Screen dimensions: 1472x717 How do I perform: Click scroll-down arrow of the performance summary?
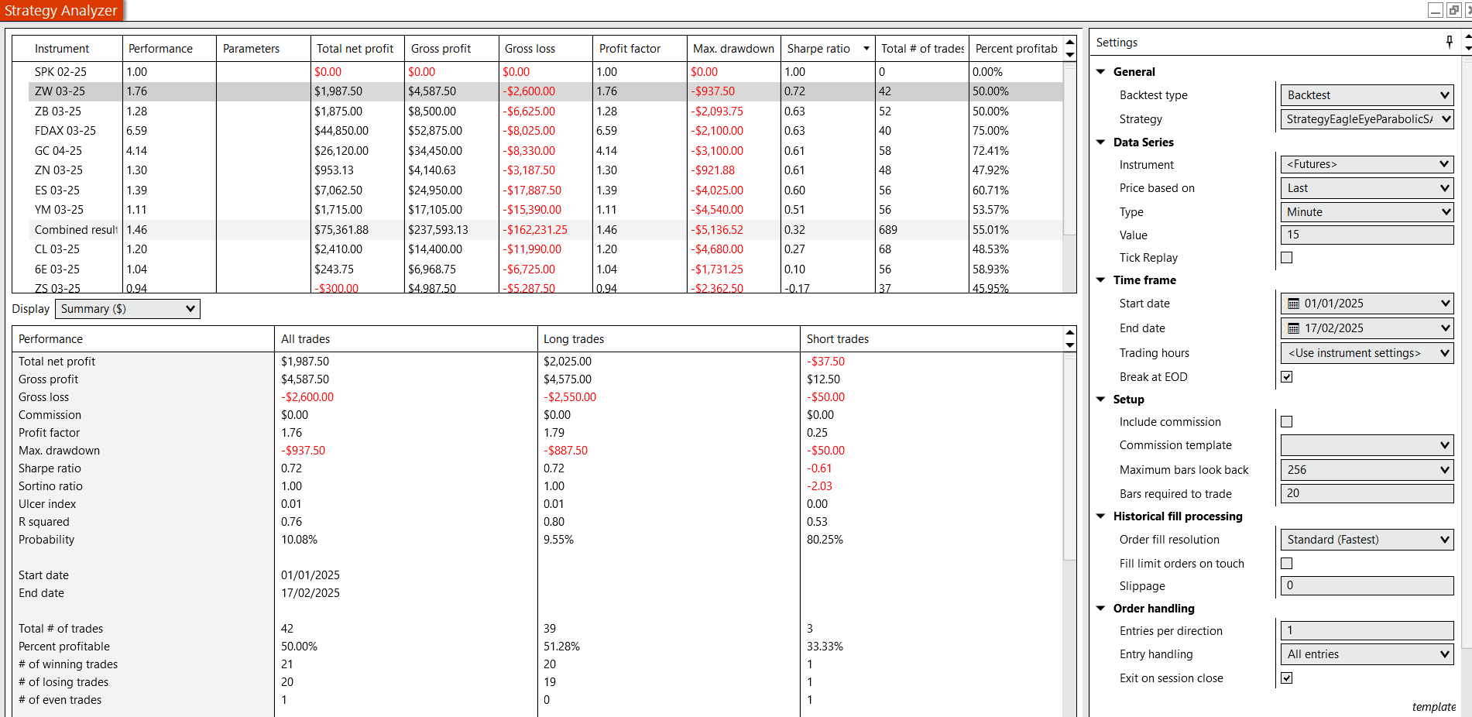[x=1070, y=345]
